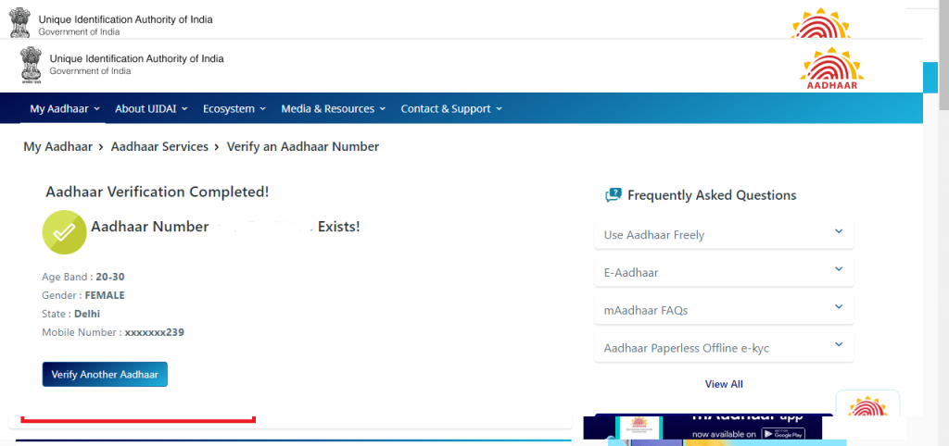Image resolution: width=949 pixels, height=446 pixels.
Task: Open the Contact & Support menu
Action: pyautogui.click(x=451, y=109)
